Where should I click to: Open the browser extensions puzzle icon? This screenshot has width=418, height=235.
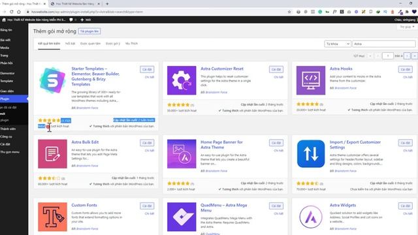point(407,12)
